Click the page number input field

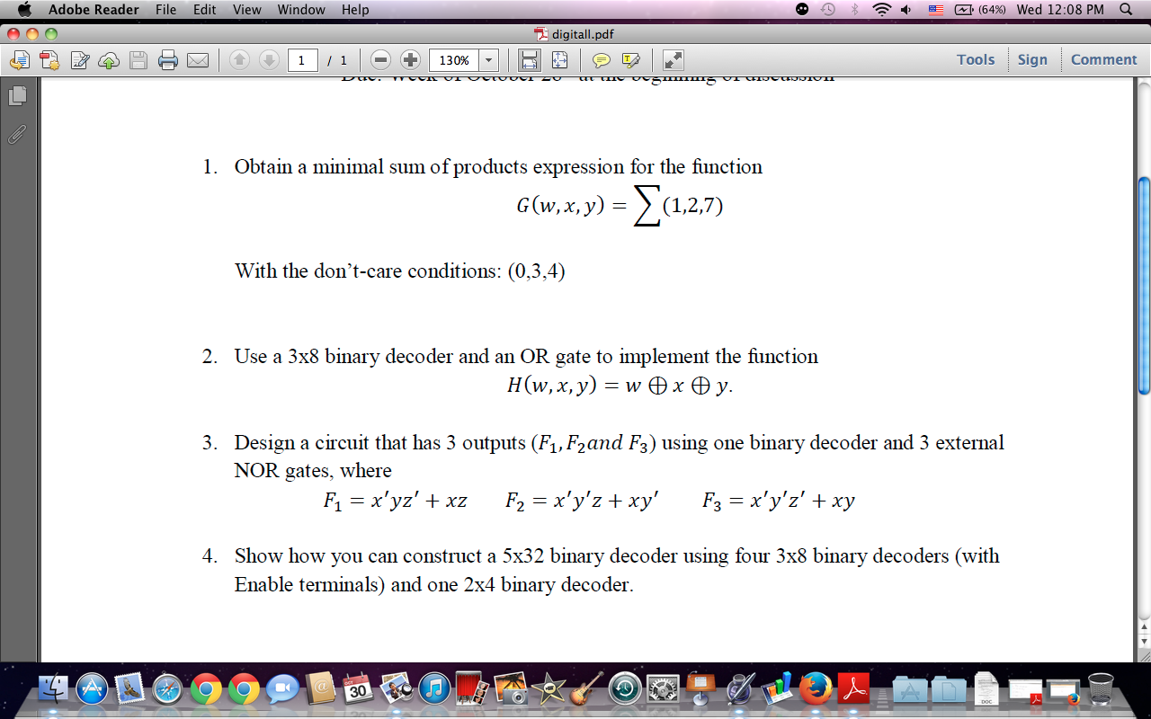pyautogui.click(x=303, y=60)
